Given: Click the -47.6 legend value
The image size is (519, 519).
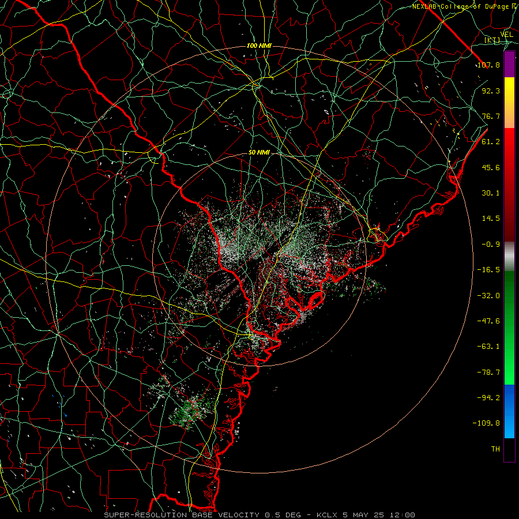Looking at the screenshot, I should [488, 321].
